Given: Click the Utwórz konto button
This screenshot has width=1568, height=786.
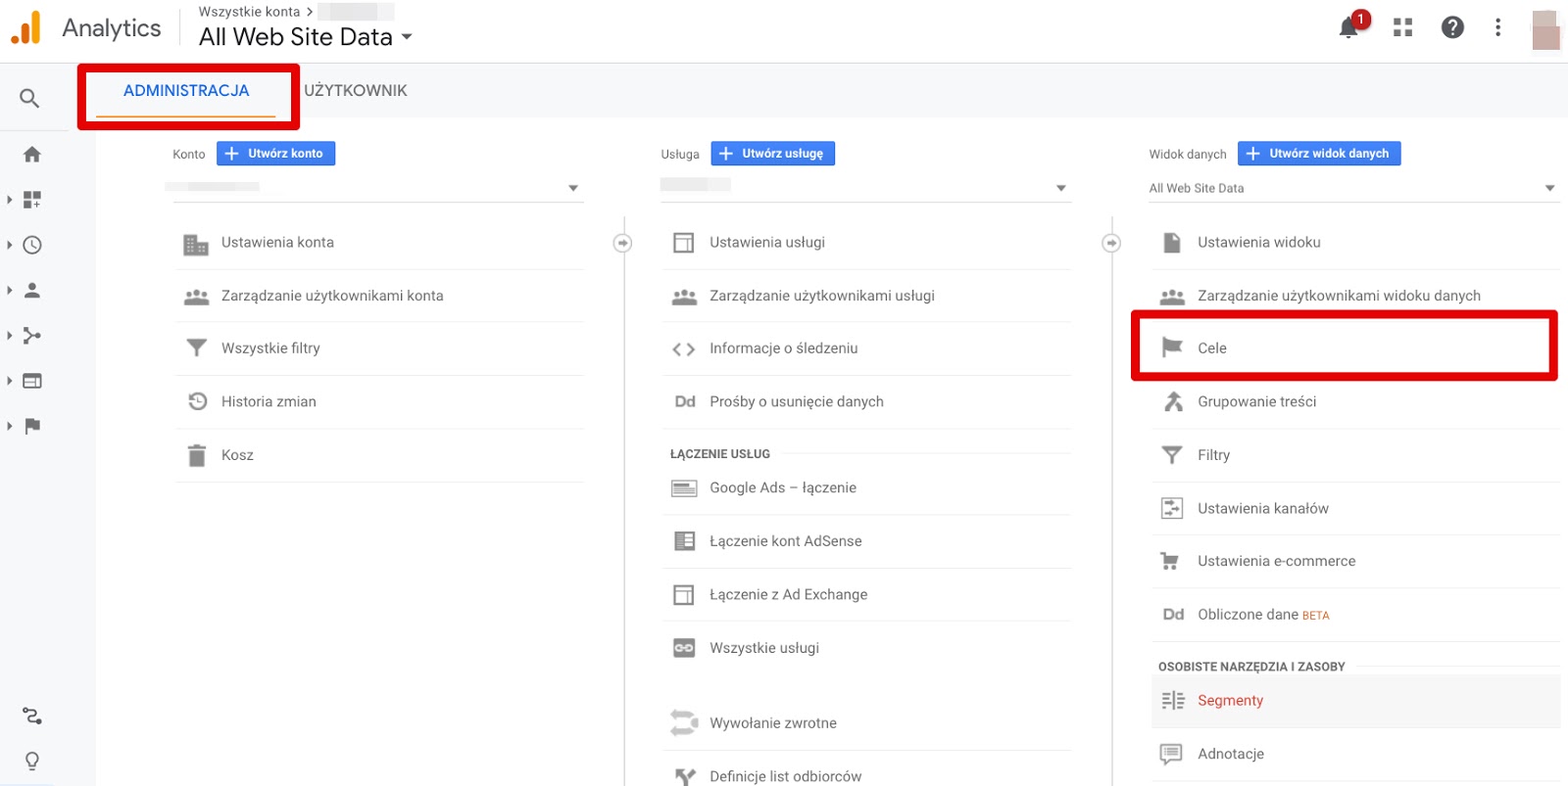Looking at the screenshot, I should [275, 154].
